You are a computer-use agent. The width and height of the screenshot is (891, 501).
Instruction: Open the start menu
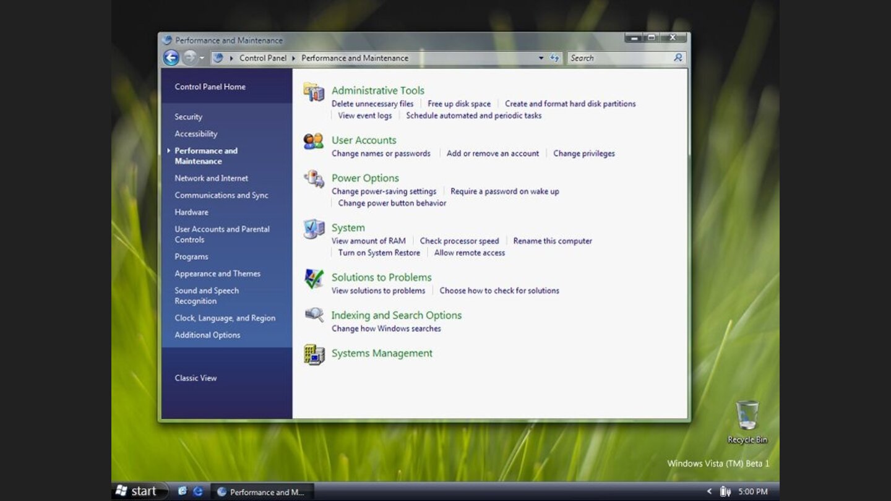139,491
